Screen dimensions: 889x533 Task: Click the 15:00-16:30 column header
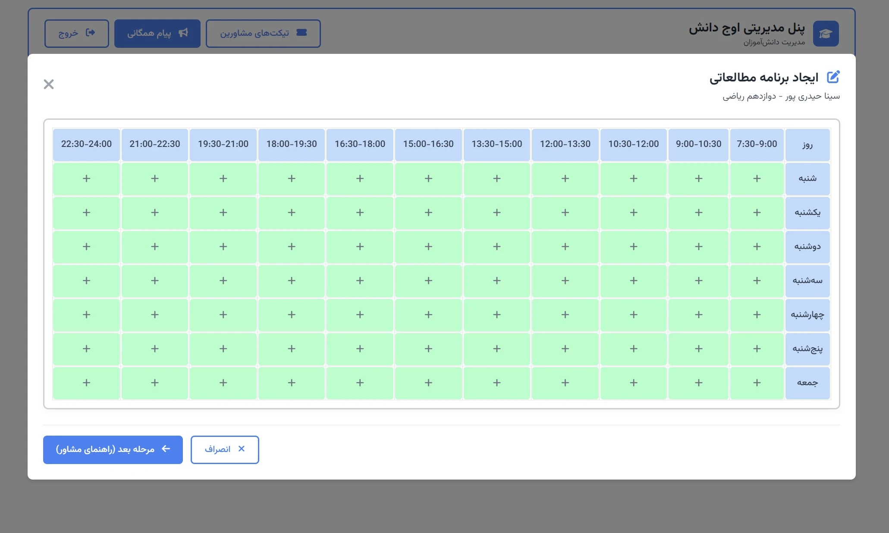[x=428, y=144]
